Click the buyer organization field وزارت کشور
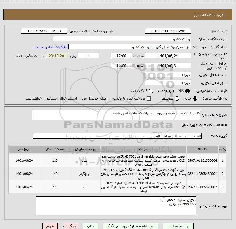 [122, 39]
